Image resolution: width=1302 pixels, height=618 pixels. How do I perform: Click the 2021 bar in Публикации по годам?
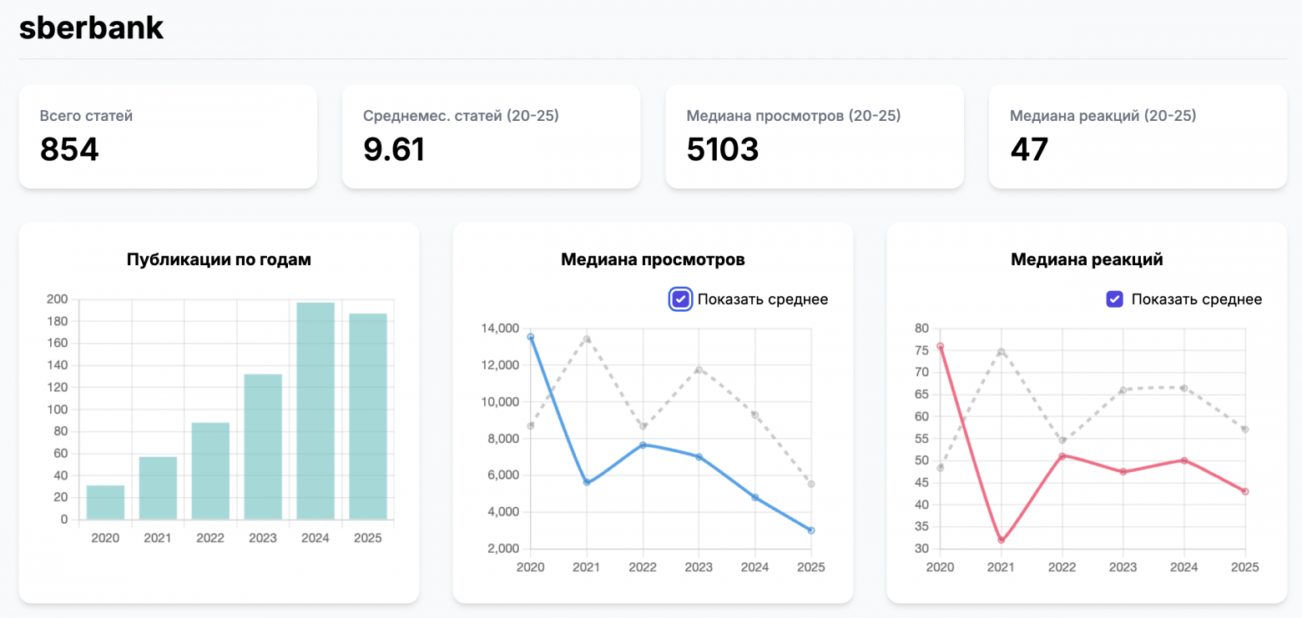pyautogui.click(x=158, y=488)
